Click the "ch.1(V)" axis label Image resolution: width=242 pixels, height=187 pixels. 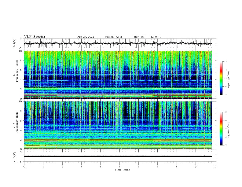point(15,43)
